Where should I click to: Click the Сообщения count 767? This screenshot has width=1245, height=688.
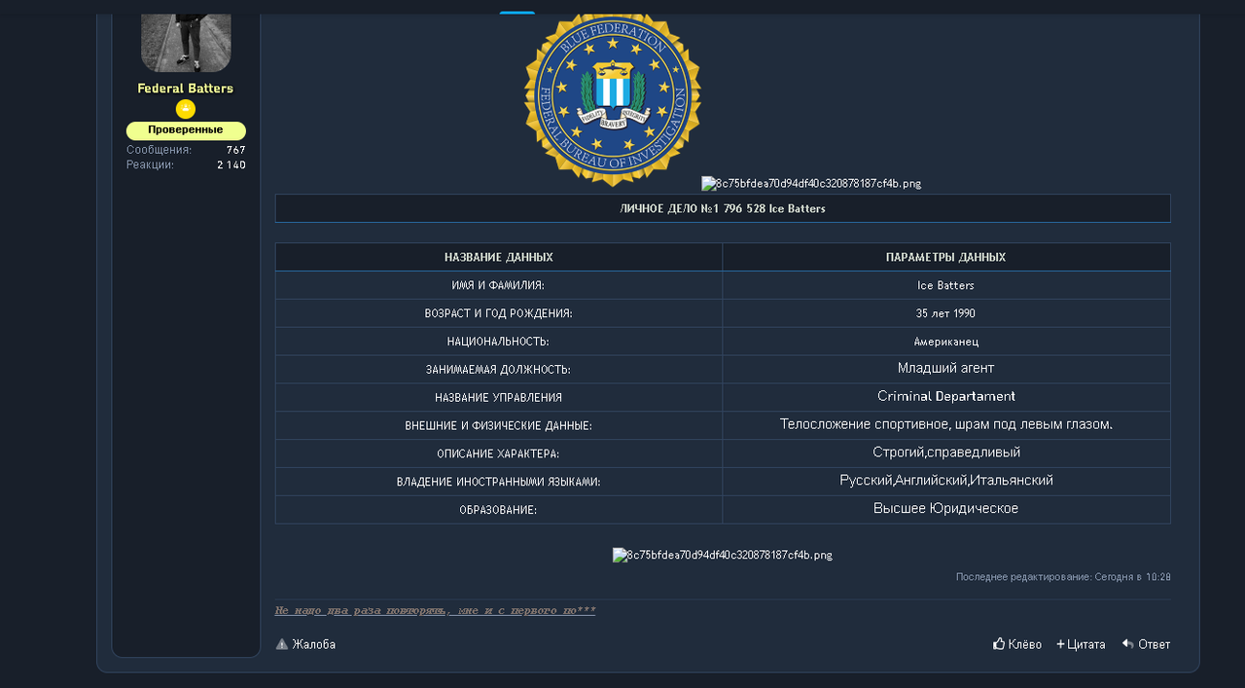click(x=236, y=150)
